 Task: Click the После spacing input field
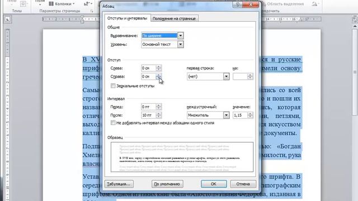point(149,116)
